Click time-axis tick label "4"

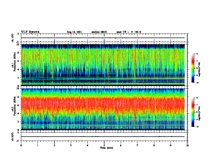coord(87,145)
